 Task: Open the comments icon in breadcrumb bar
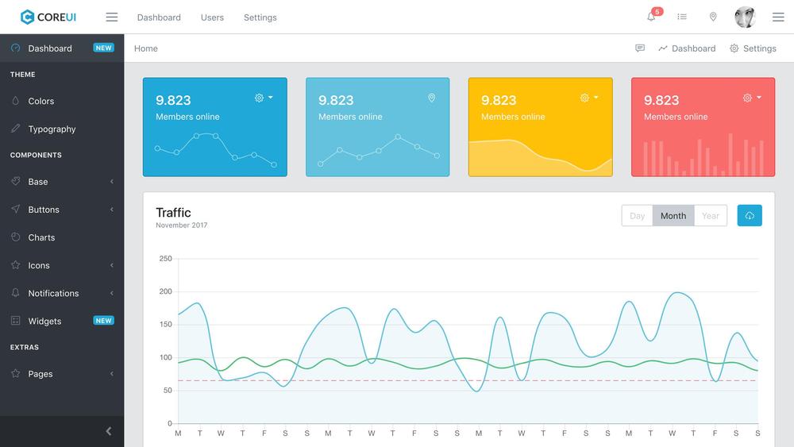[640, 48]
